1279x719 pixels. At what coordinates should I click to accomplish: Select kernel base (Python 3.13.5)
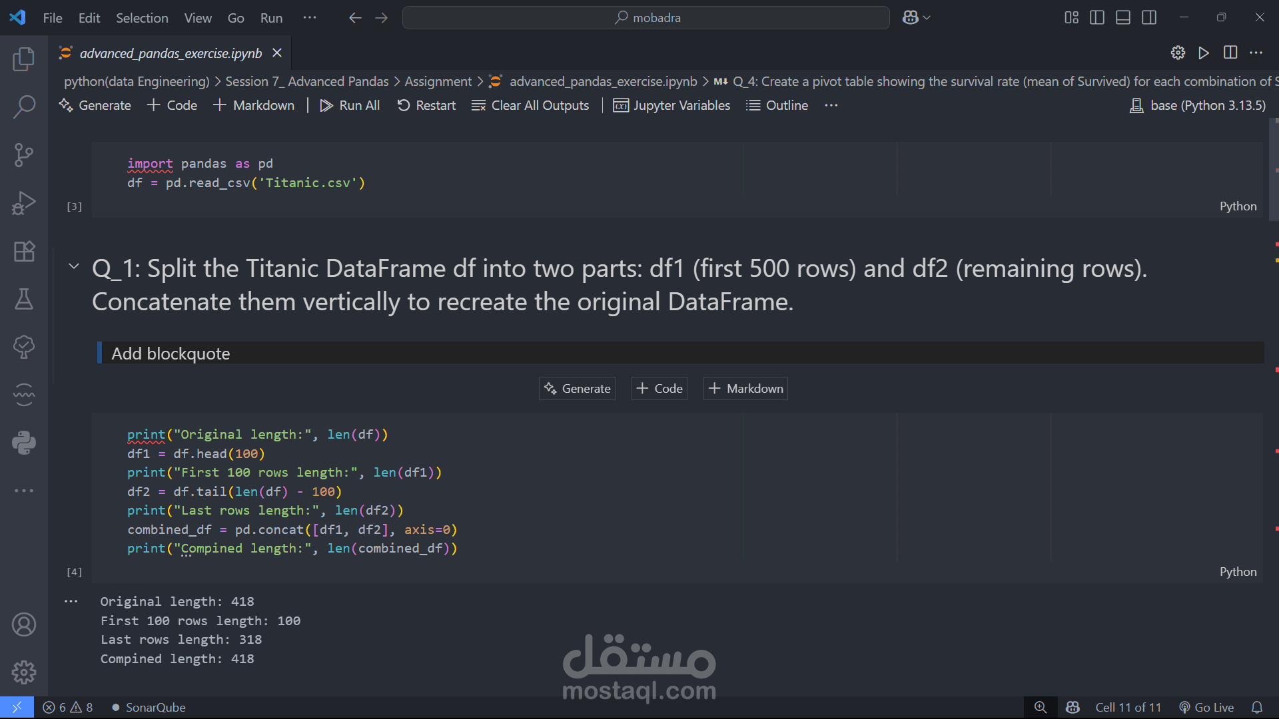coord(1198,105)
